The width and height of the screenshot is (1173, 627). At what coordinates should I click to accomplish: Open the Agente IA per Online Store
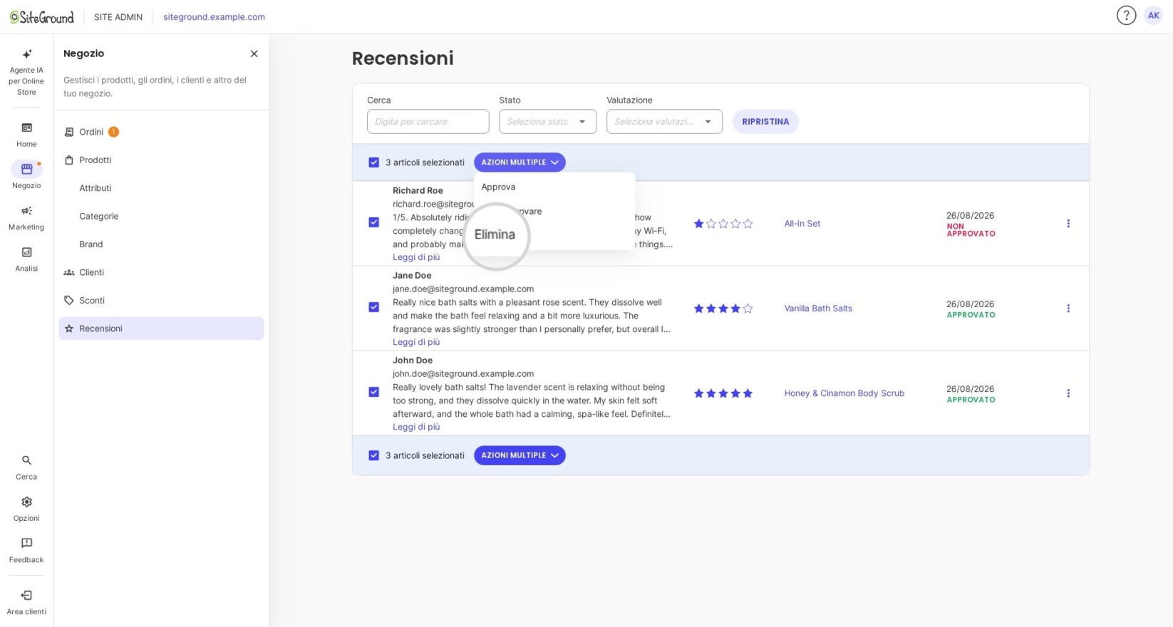(26, 72)
